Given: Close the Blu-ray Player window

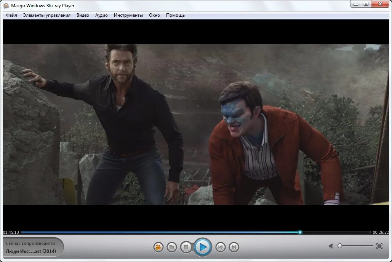Looking at the screenshot, I should pyautogui.click(x=380, y=4).
